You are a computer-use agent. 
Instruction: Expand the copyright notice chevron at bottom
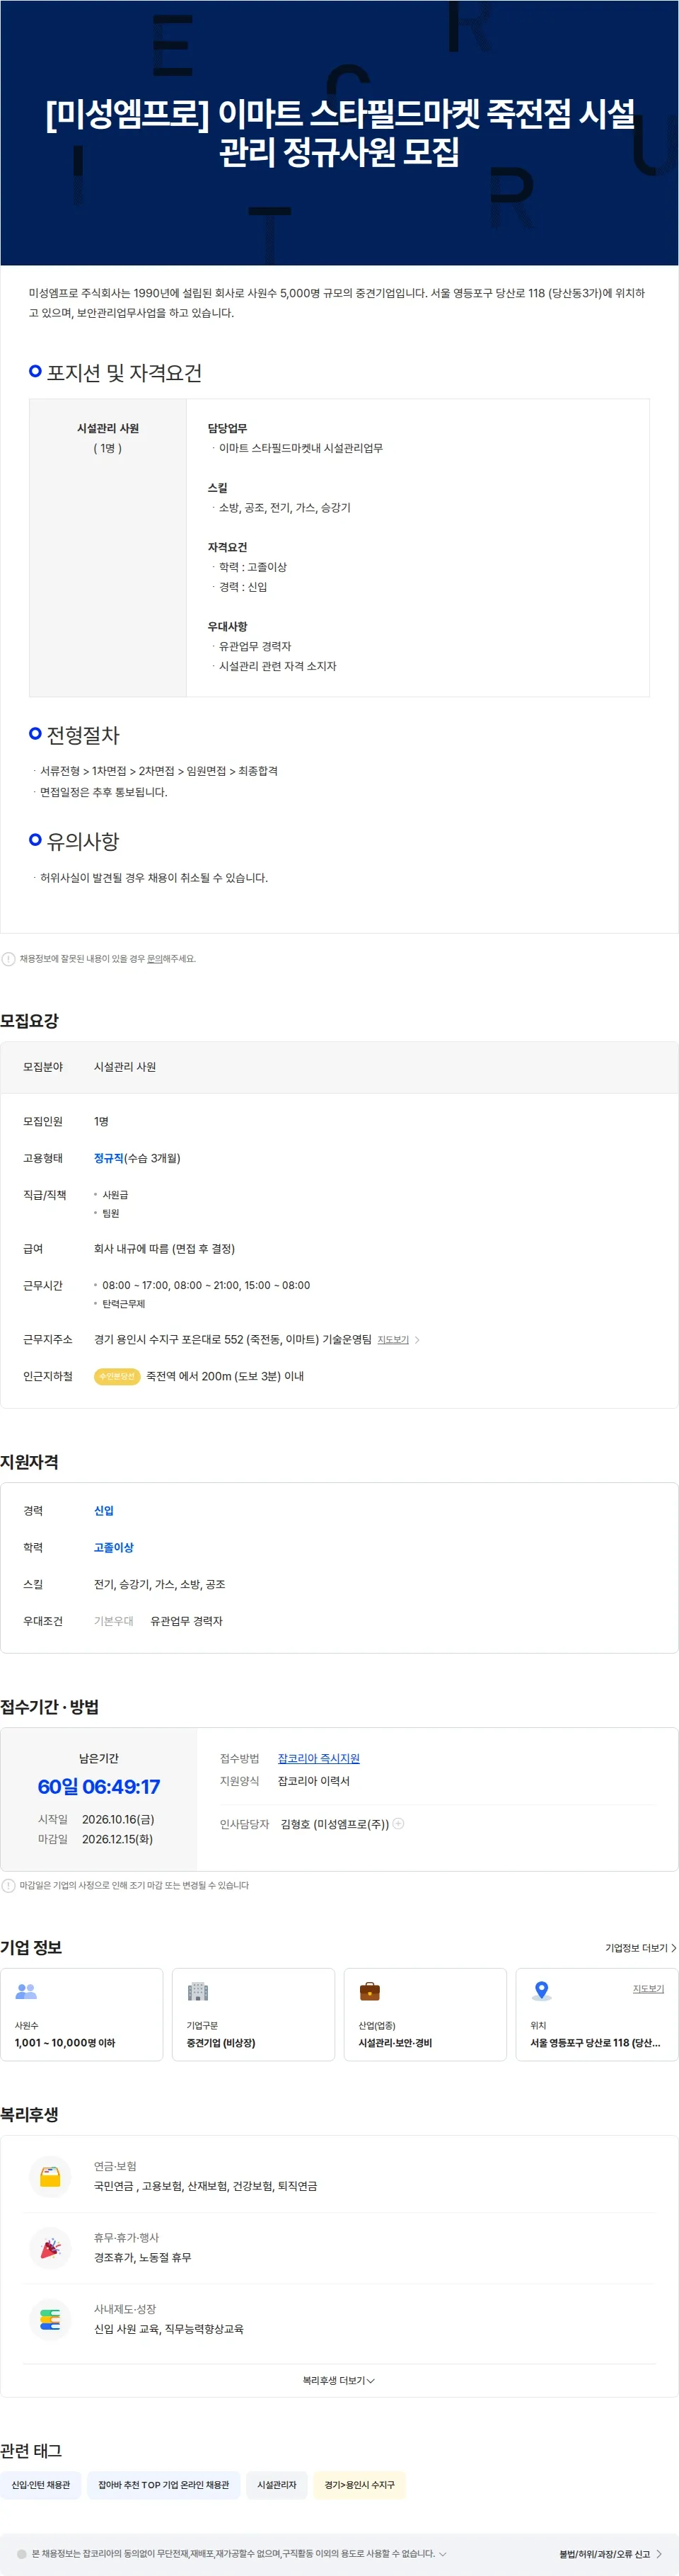pos(442,2554)
